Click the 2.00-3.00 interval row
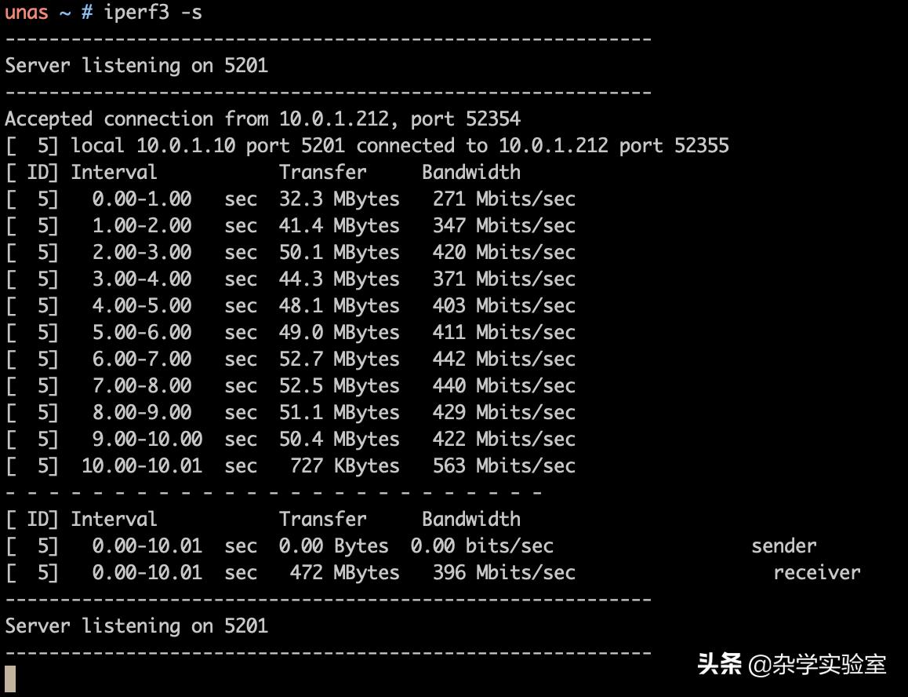908x697 pixels. click(142, 252)
